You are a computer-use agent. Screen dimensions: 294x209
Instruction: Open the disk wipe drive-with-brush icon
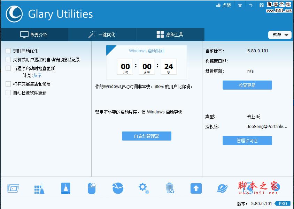click(65, 188)
